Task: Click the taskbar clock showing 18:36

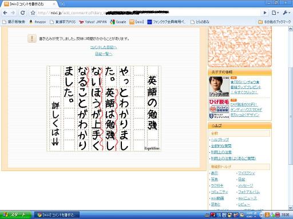Action: 285,215
